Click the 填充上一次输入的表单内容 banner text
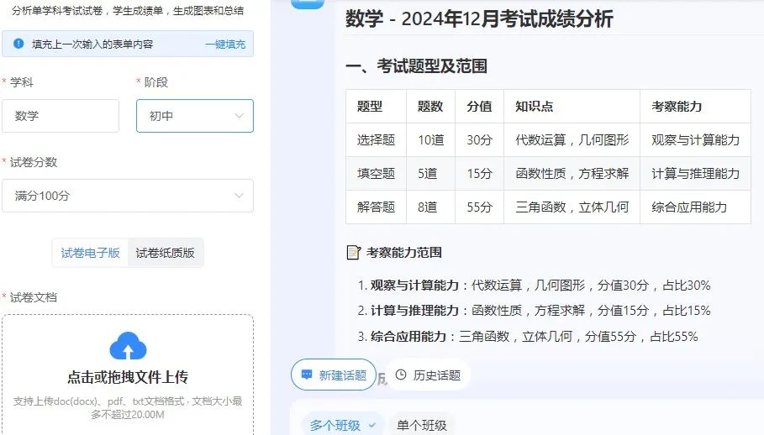764x435 pixels. click(x=92, y=45)
